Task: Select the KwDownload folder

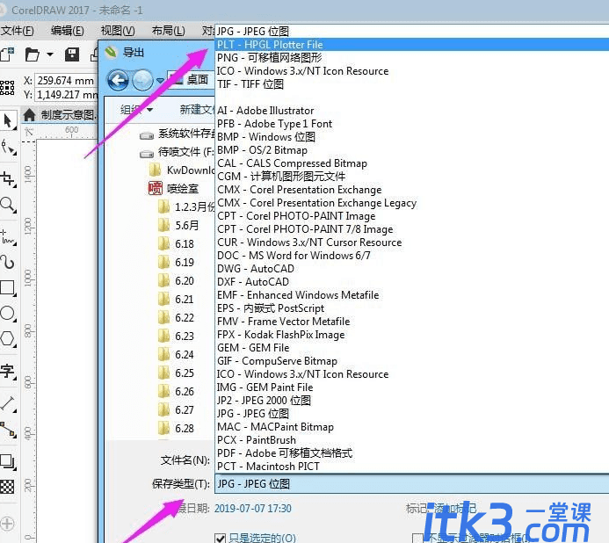Action: pyautogui.click(x=182, y=170)
